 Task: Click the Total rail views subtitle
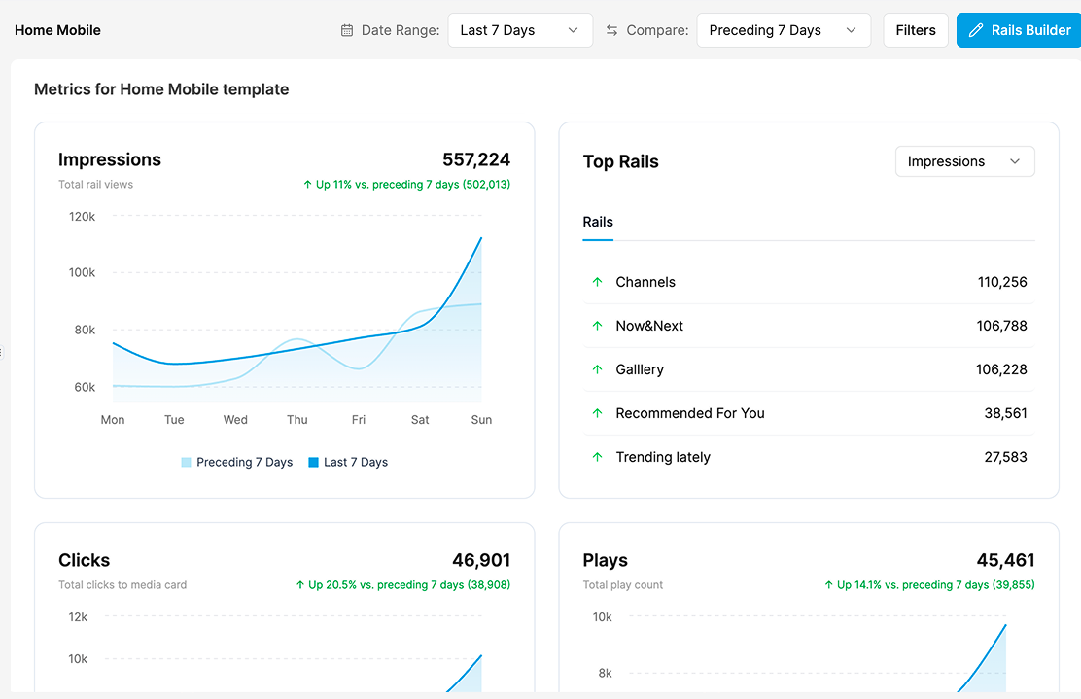pyautogui.click(x=96, y=185)
